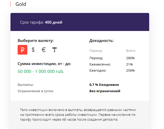Choose the dollar currency icon

33,50
